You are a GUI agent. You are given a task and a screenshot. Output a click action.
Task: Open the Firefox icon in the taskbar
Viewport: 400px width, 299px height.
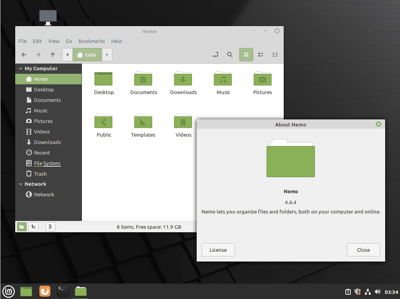pos(44,291)
